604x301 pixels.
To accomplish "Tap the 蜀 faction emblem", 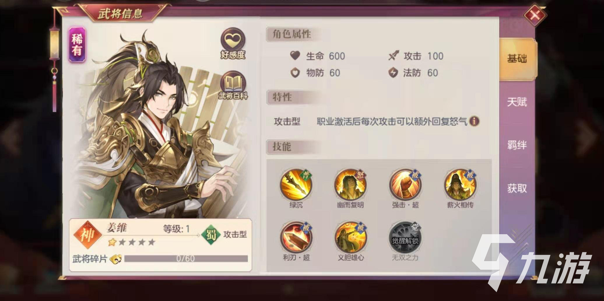I will 211,235.
